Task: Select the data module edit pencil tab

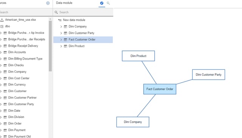Action: (x=102, y=3)
